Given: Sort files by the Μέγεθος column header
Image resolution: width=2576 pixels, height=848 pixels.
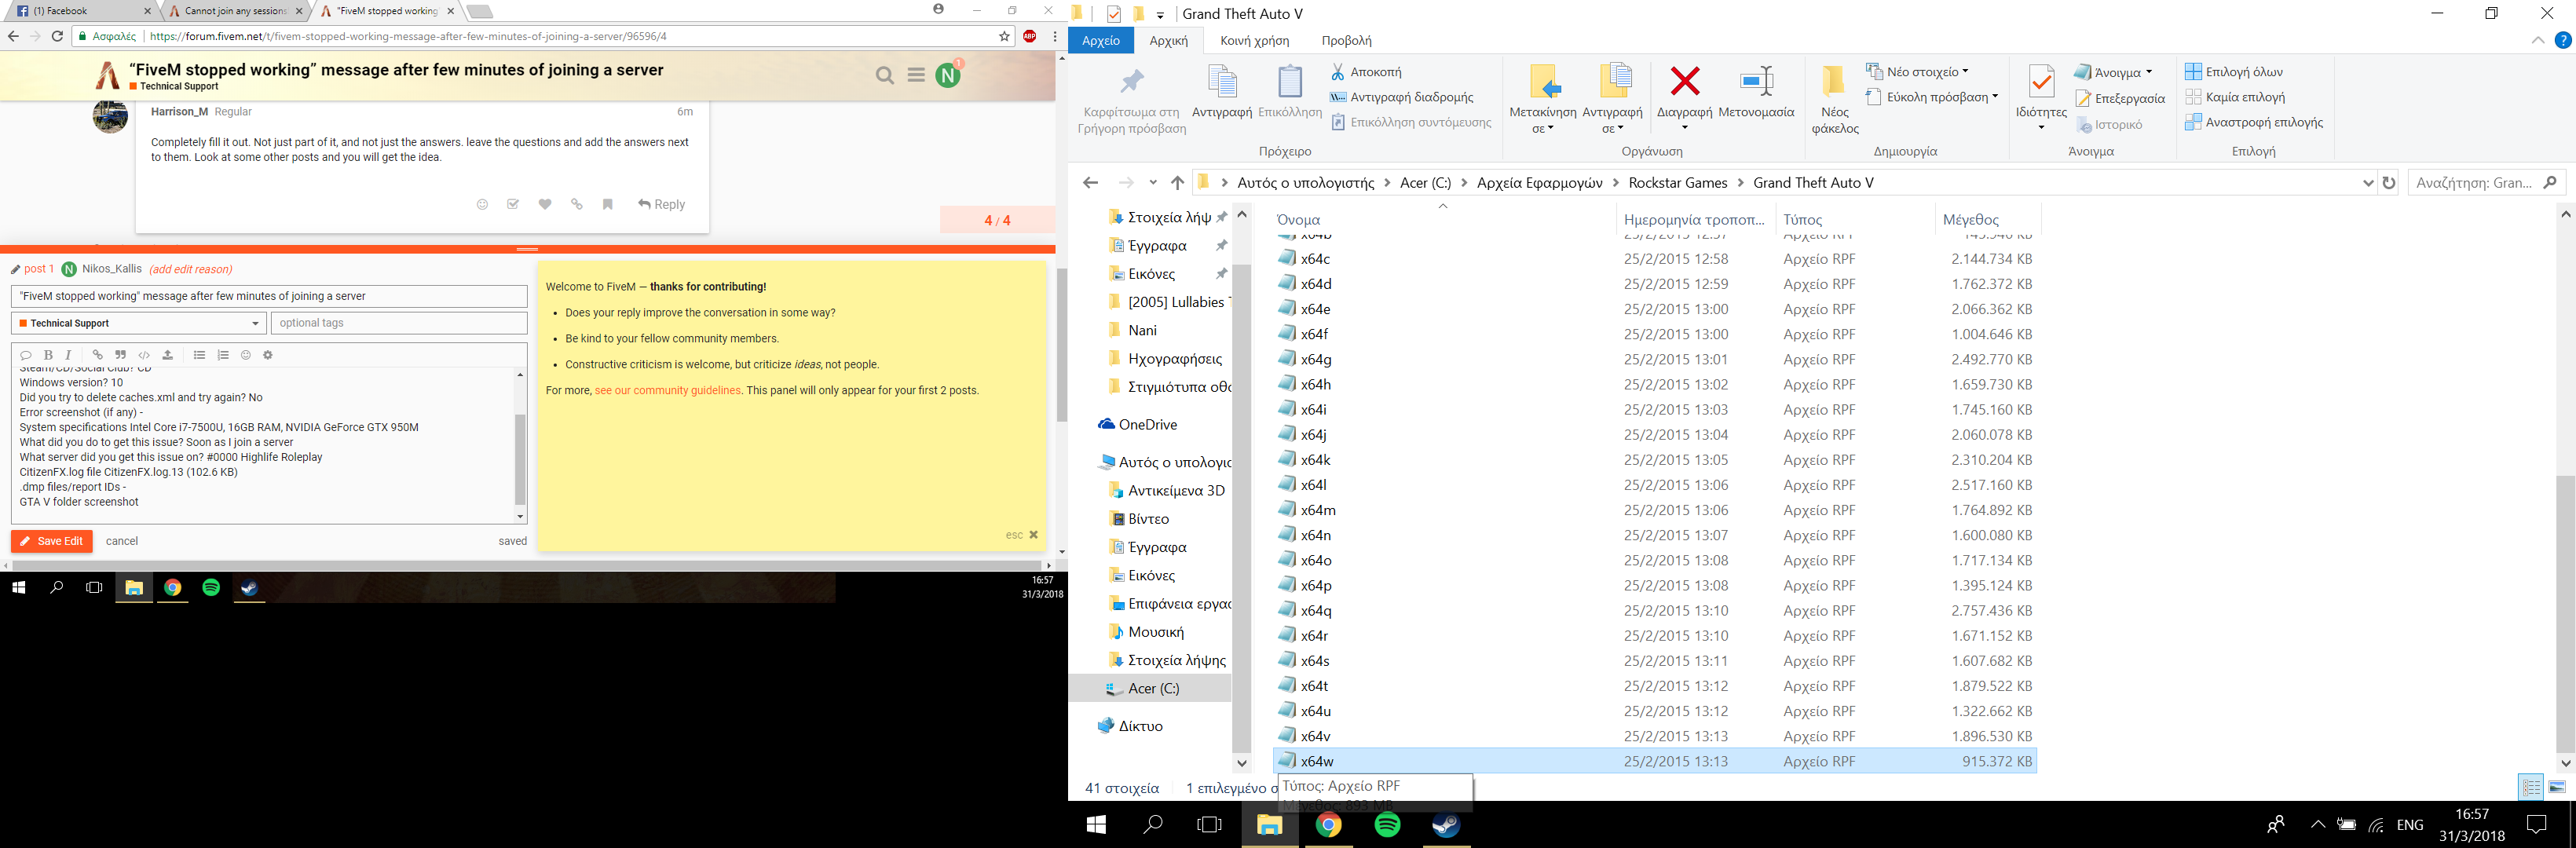Looking at the screenshot, I should pos(1970,219).
